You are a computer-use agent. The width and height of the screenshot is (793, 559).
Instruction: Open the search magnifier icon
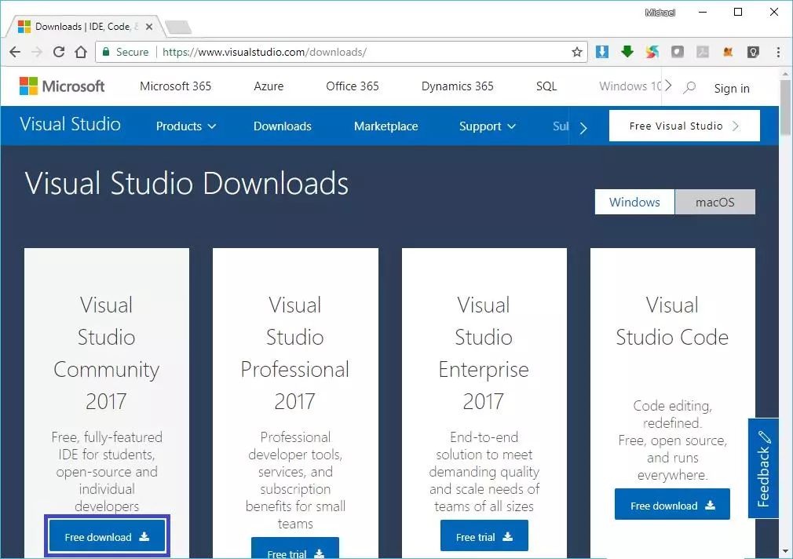(689, 87)
